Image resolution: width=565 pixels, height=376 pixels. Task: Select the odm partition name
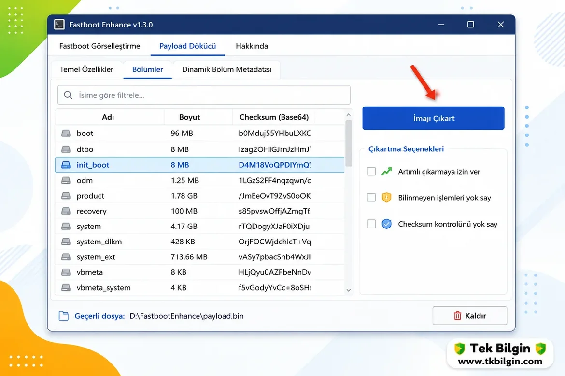[85, 180]
